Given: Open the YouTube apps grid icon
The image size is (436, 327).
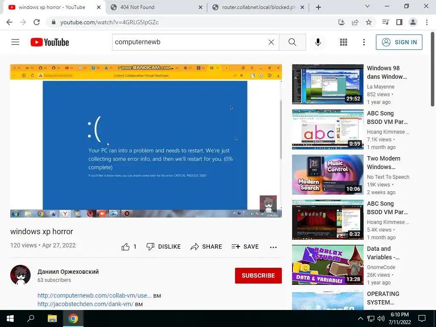Looking at the screenshot, I should pos(344,42).
